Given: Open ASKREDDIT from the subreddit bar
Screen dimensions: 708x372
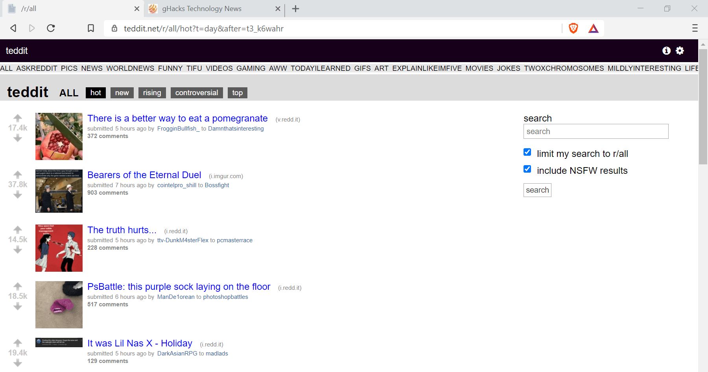Looking at the screenshot, I should [x=37, y=68].
